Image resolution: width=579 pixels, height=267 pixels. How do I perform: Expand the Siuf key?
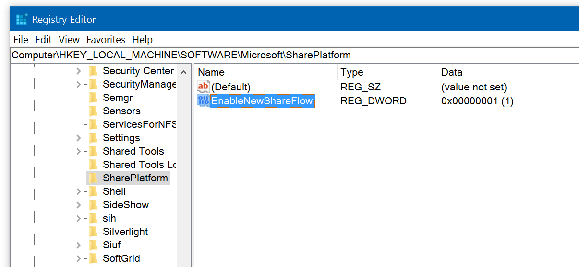78,245
